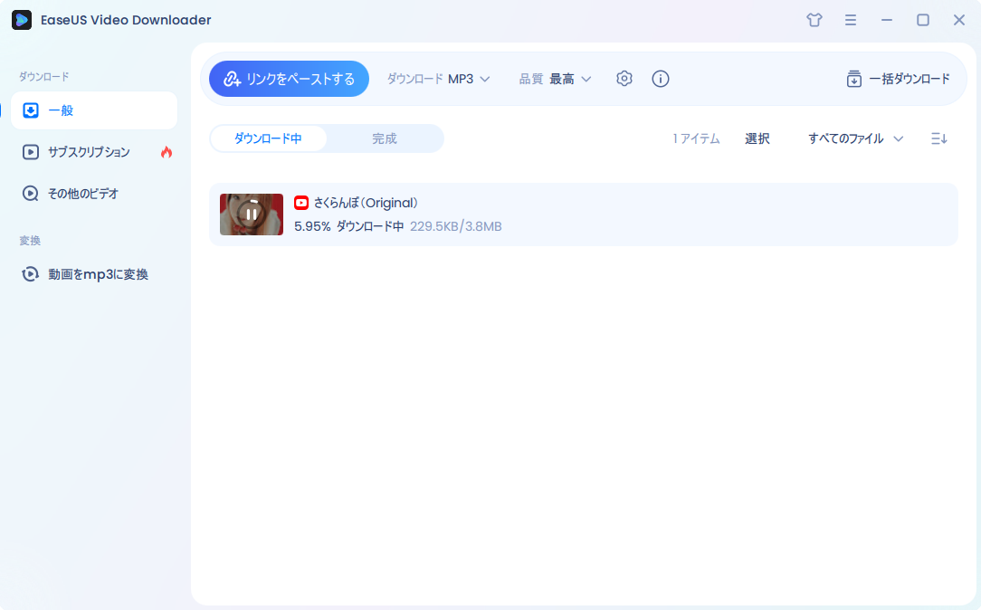
Task: Click the info icon next to settings
Action: click(x=661, y=79)
